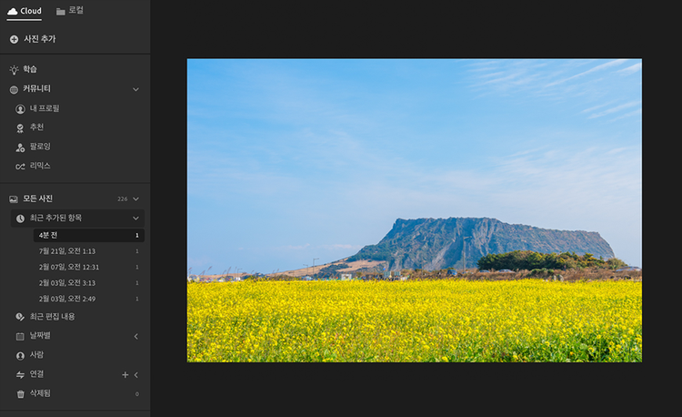Viewport: 682px width, 417px height.
Task: Click the icon beside 최근 편집 내용
Action: click(20, 317)
